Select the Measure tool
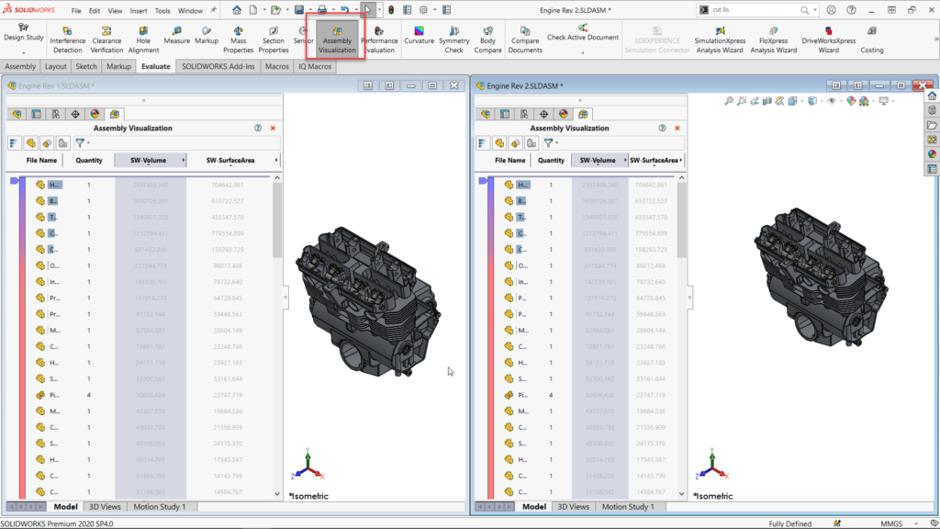The image size is (940, 529). (177, 36)
